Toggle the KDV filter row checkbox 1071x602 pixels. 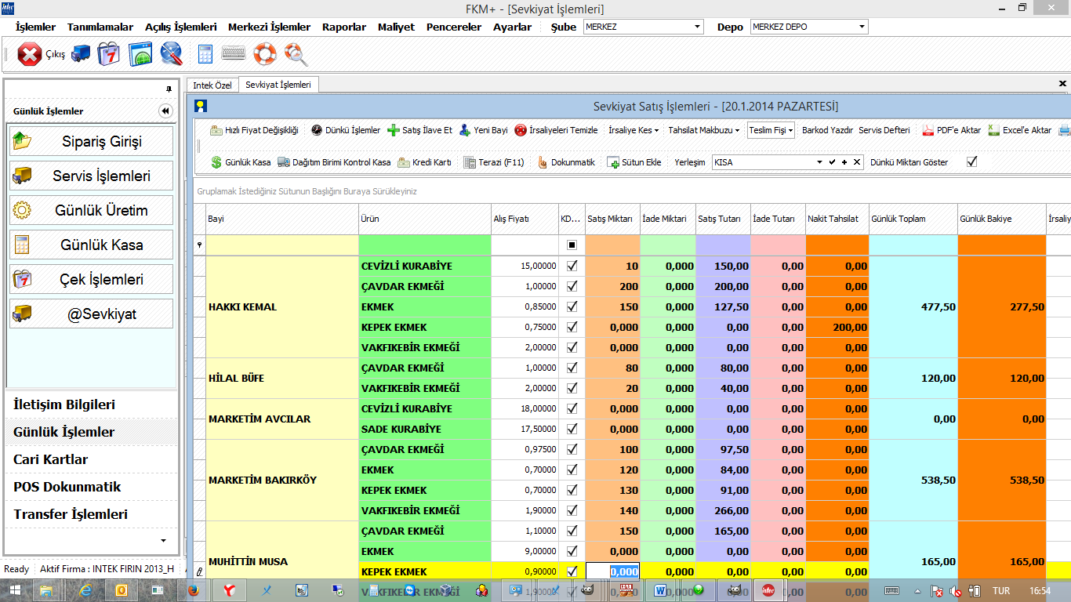[x=572, y=245]
